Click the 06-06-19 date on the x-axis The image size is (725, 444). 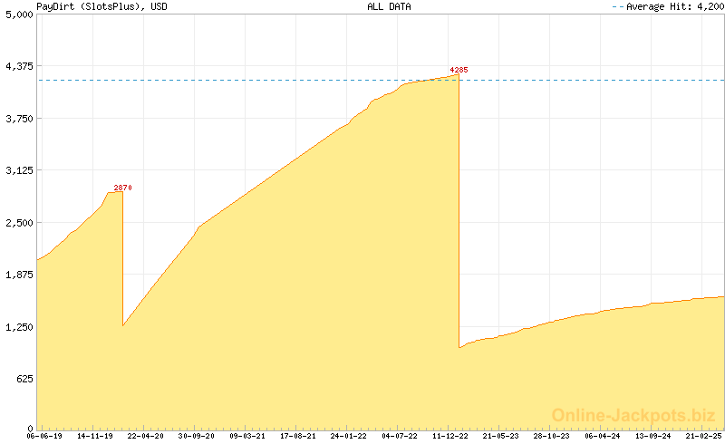(x=44, y=436)
